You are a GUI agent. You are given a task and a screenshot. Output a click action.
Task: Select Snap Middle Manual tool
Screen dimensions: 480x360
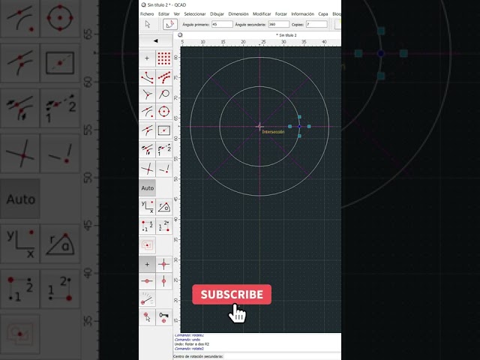147,150
